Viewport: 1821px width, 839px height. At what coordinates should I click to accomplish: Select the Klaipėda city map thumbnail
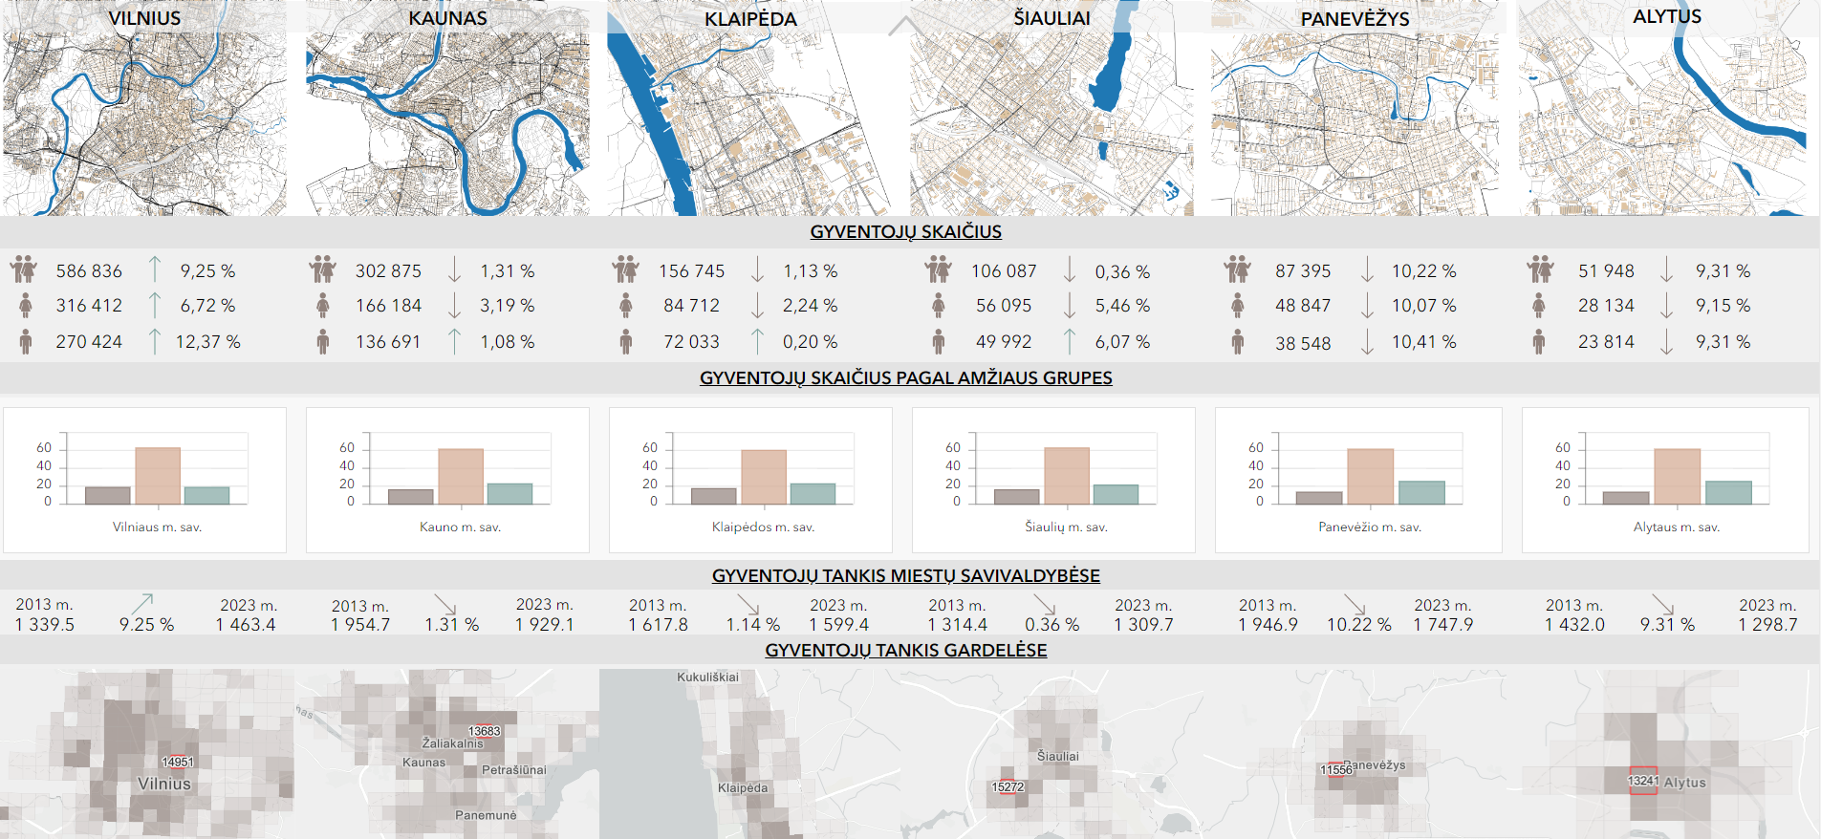(750, 108)
